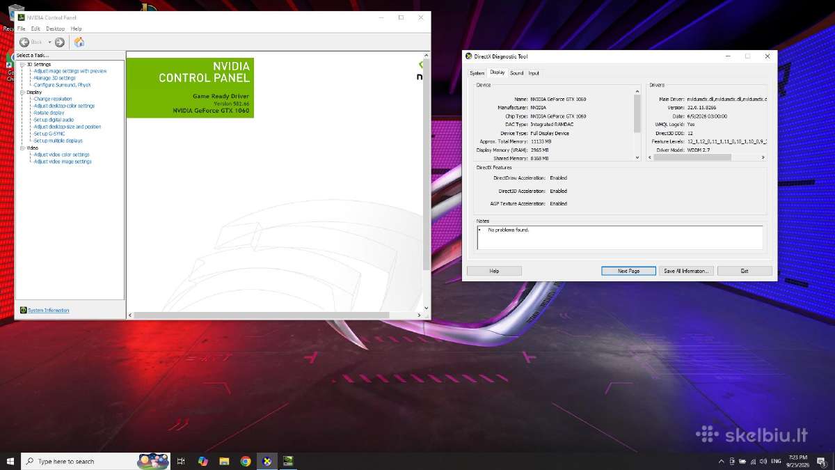Image resolution: width=835 pixels, height=470 pixels.
Task: Collapse the Display tree node
Action: point(22,92)
